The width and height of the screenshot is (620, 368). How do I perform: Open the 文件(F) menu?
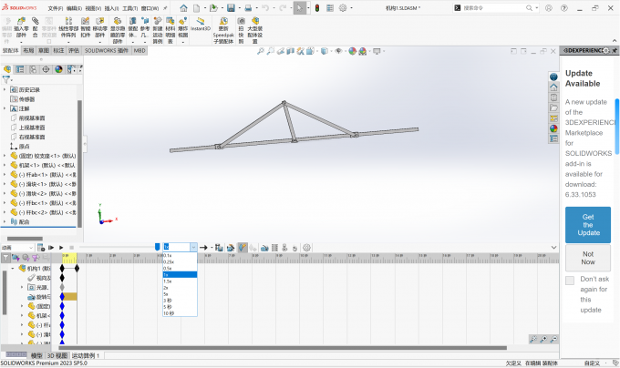pyautogui.click(x=56, y=8)
